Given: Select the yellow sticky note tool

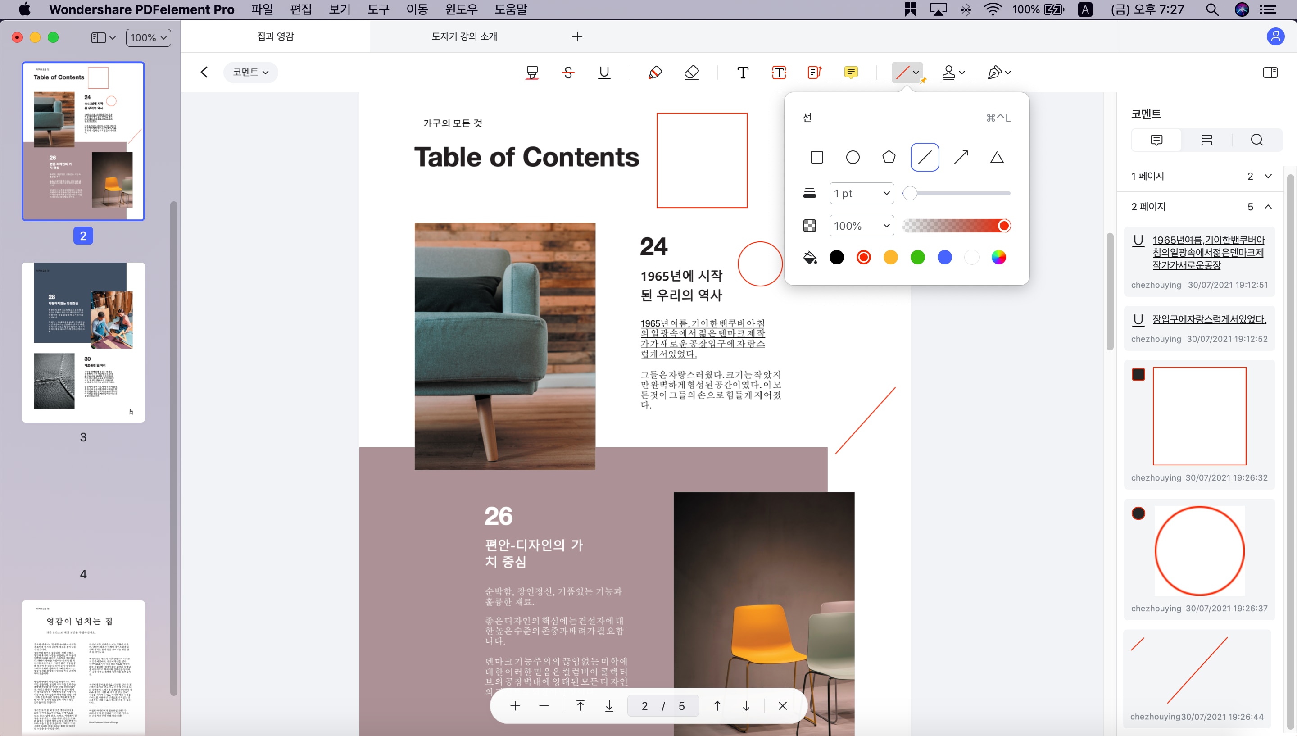Looking at the screenshot, I should click(851, 72).
